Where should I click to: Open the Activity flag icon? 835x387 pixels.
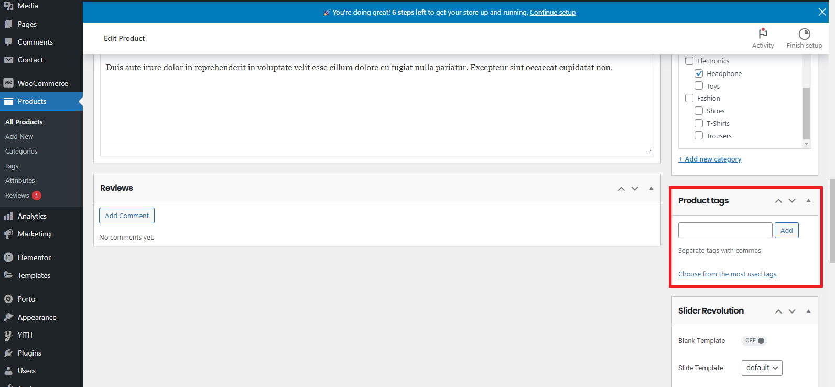(x=763, y=34)
